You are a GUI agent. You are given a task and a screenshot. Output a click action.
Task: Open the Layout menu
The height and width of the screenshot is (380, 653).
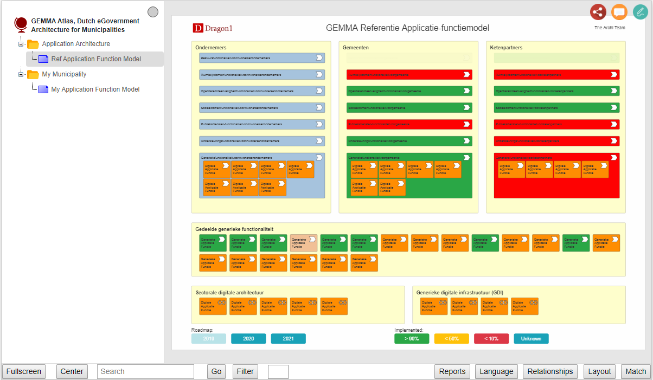click(600, 371)
